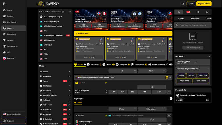Open the Total games dropdown
The image size is (222, 125).
click(152, 109)
